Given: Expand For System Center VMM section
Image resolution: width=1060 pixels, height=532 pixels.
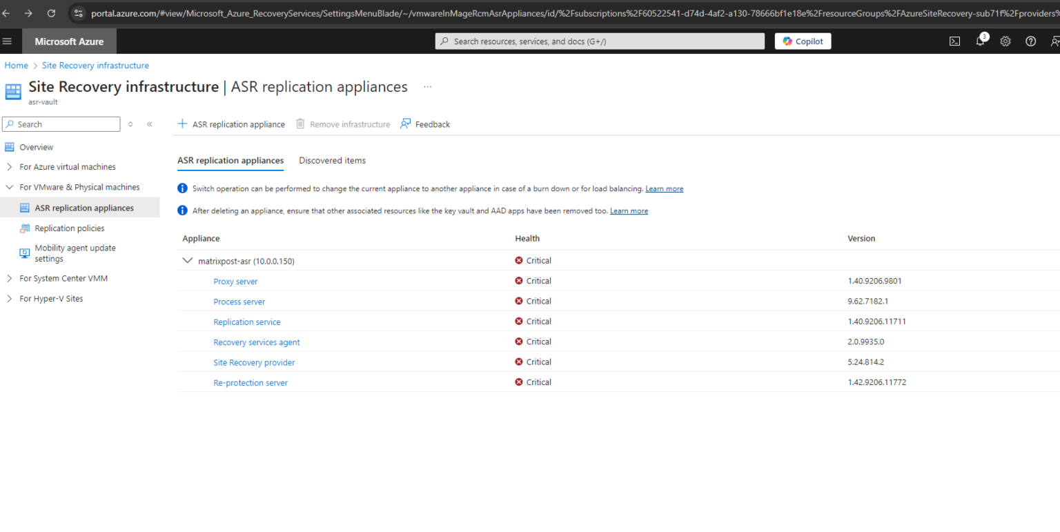Looking at the screenshot, I should [x=9, y=279].
